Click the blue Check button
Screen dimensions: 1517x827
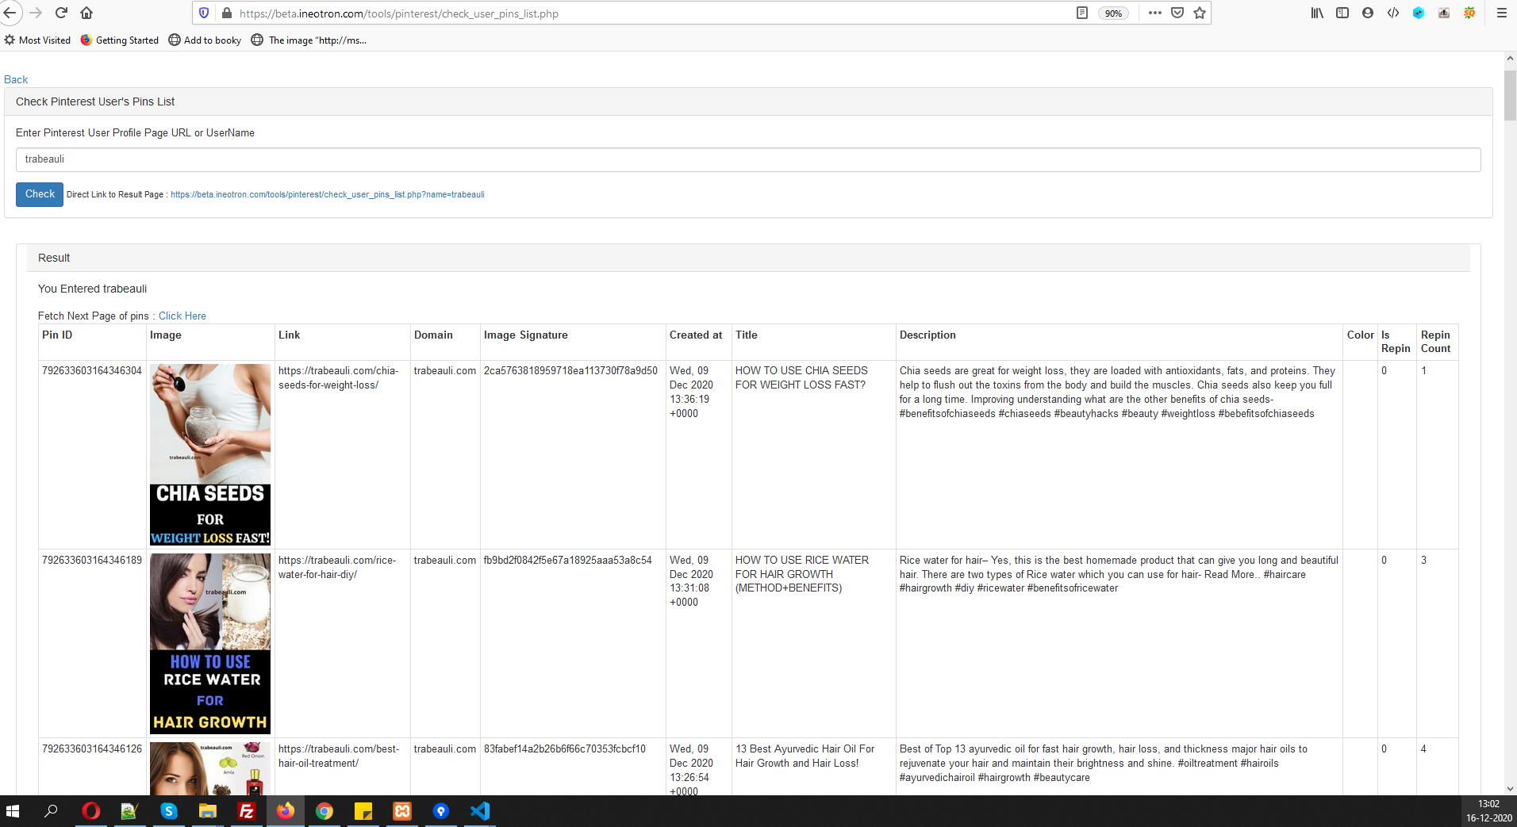[x=40, y=194]
